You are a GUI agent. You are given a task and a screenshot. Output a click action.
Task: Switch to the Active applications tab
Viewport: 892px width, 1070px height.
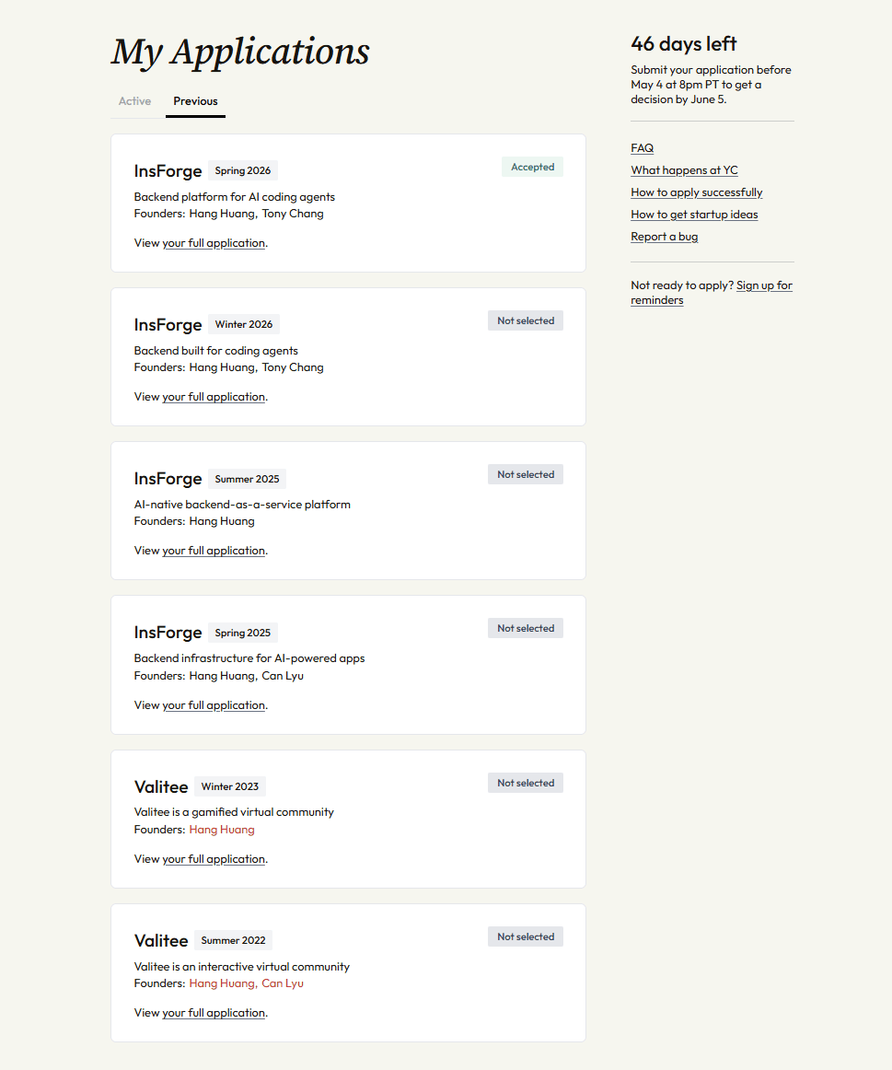coord(134,101)
